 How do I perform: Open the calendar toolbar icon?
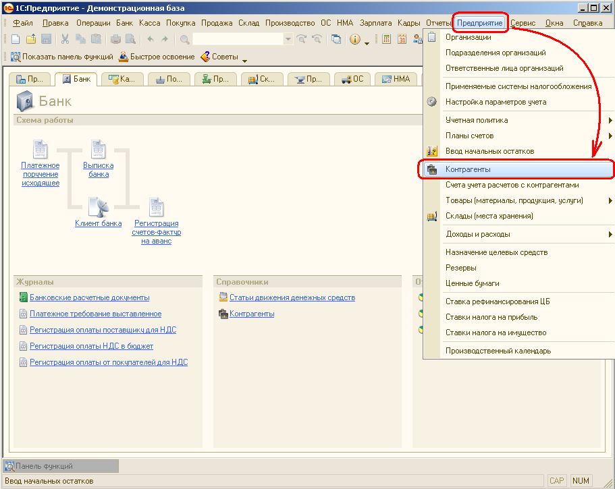coord(402,40)
